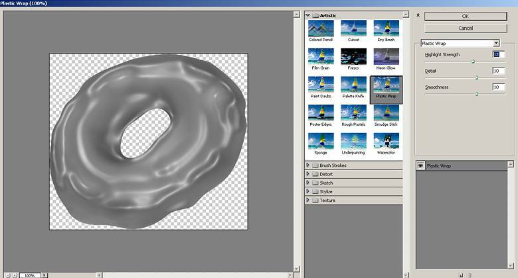Confirm the filter with OK
Viewport: 518px width, 278px height.
pos(466,16)
